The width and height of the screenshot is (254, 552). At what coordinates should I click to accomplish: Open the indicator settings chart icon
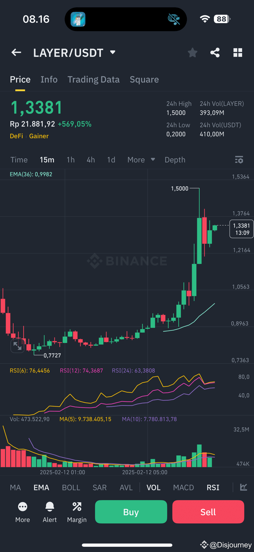[244, 487]
